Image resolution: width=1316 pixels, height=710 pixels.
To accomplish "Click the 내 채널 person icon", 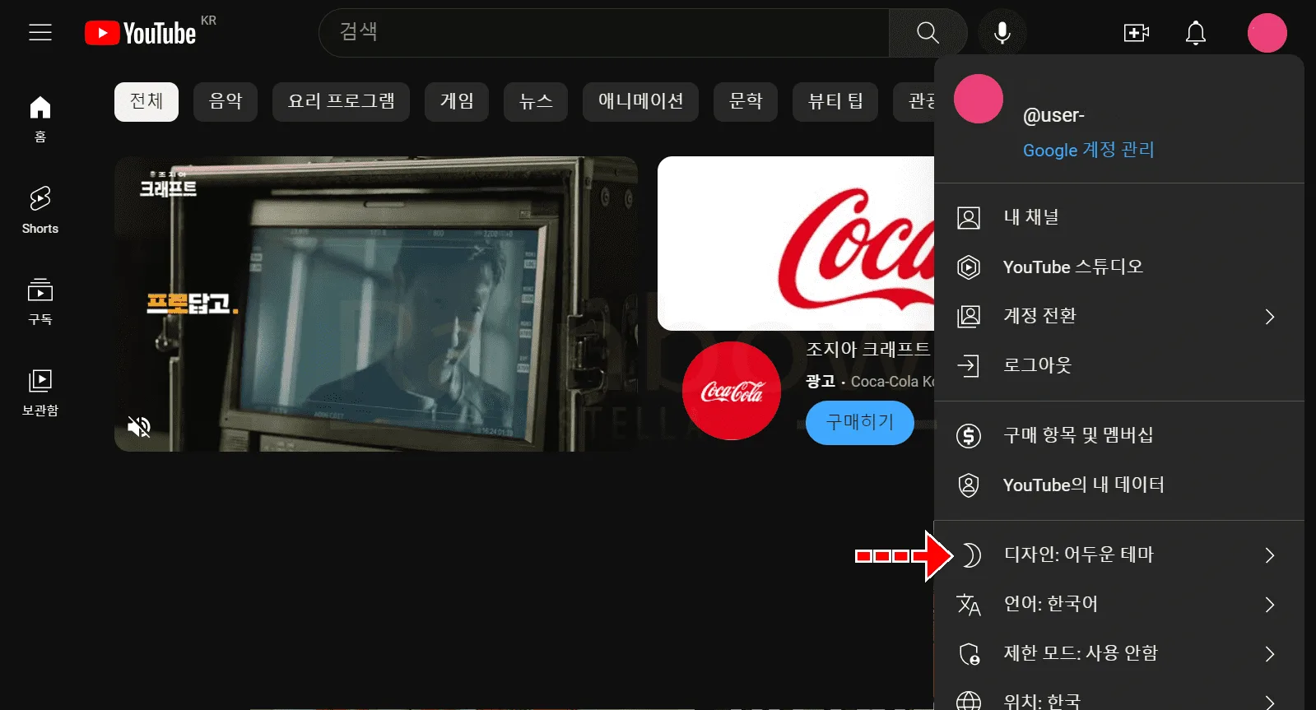I will click(x=969, y=218).
